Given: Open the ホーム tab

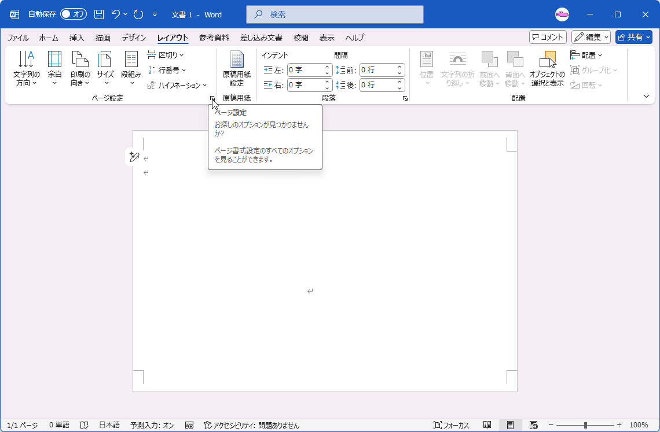Looking at the screenshot, I should click(x=49, y=38).
